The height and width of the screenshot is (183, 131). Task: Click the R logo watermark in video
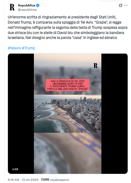click(x=96, y=66)
